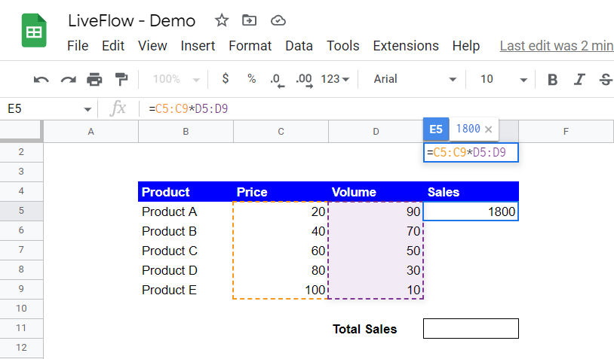The image size is (614, 359).
Task: Toggle italic formatting
Action: pyautogui.click(x=579, y=80)
